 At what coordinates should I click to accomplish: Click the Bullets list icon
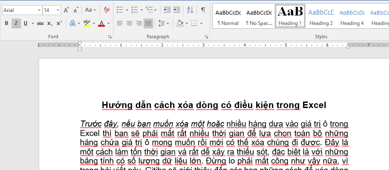coord(120,10)
